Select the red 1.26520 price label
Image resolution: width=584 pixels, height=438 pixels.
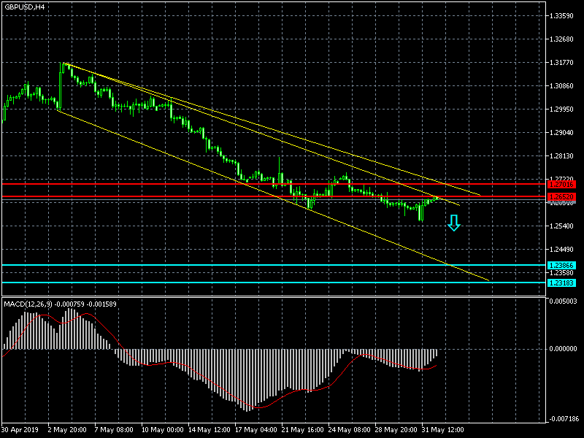(561, 197)
